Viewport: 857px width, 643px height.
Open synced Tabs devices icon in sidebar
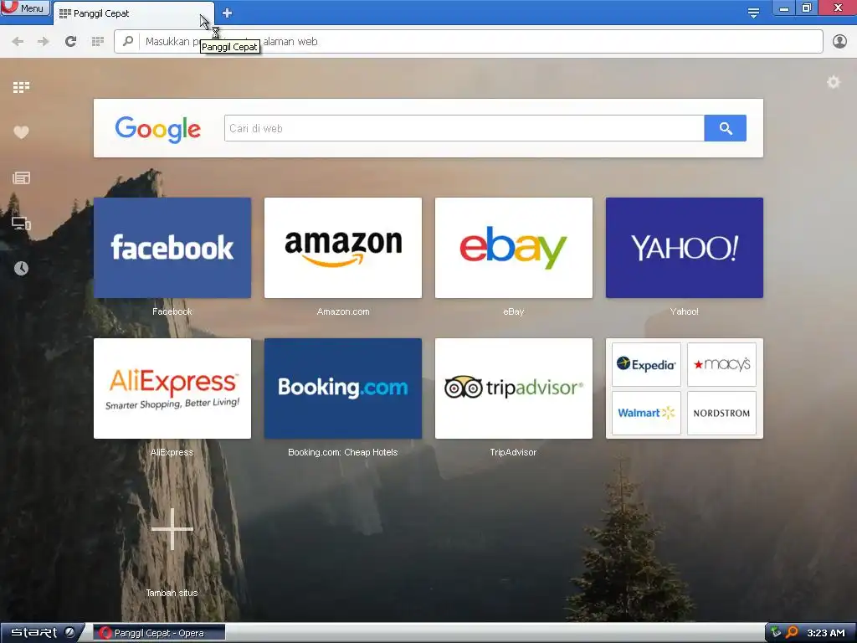pyautogui.click(x=21, y=223)
